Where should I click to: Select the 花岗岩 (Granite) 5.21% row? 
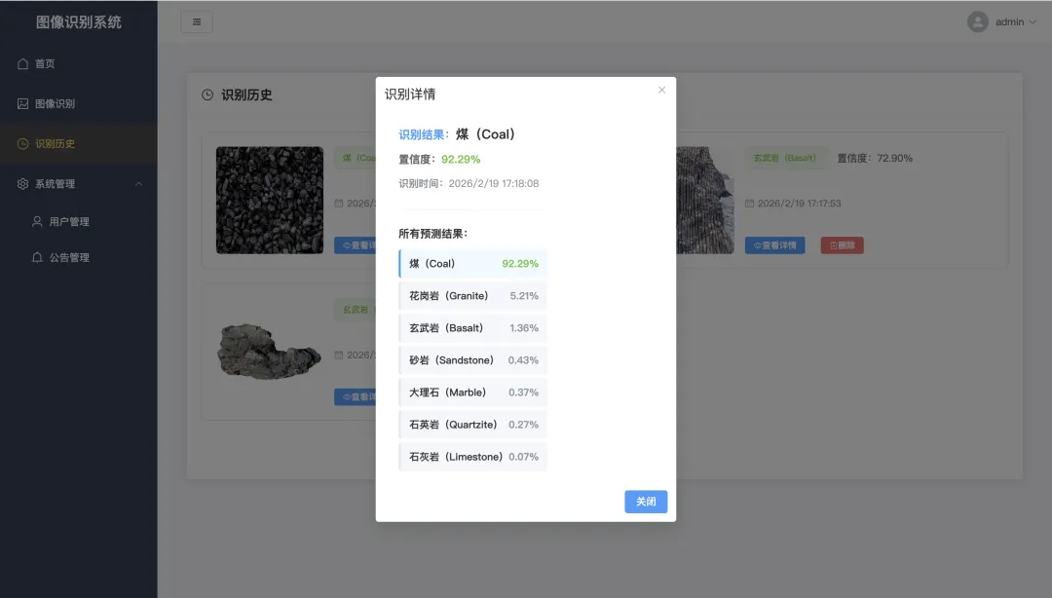click(473, 296)
